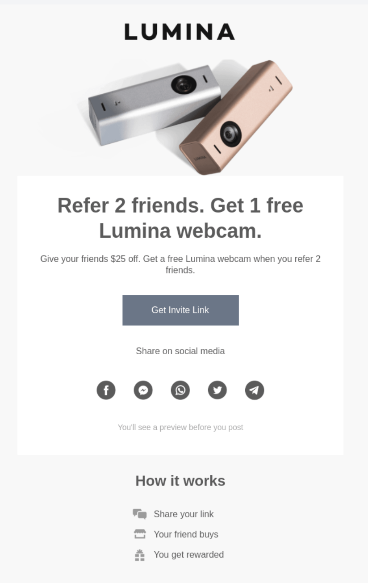Image resolution: width=368 pixels, height=583 pixels.
Task: Click the Twitter bird icon
Action: click(x=217, y=390)
